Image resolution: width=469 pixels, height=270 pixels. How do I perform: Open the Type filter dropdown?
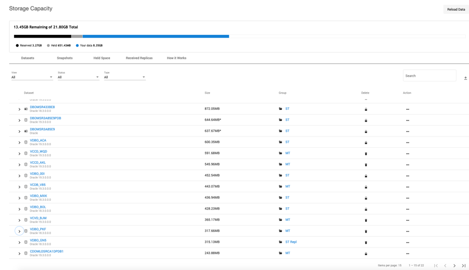pyautogui.click(x=124, y=77)
